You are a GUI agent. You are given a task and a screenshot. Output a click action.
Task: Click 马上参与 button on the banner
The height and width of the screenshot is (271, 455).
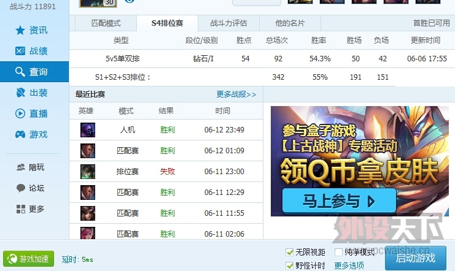click(x=339, y=201)
